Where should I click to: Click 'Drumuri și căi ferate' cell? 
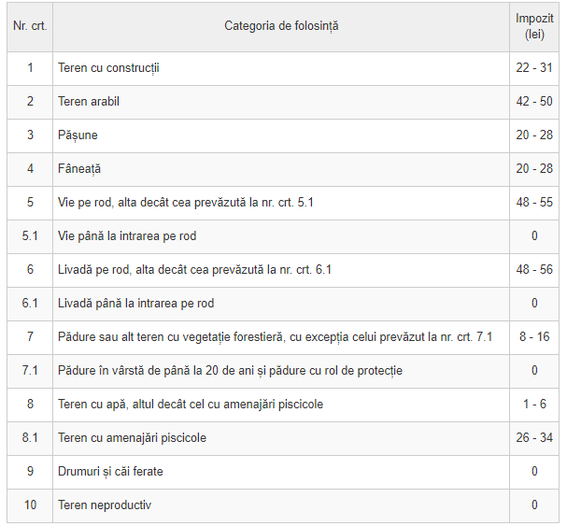110,472
